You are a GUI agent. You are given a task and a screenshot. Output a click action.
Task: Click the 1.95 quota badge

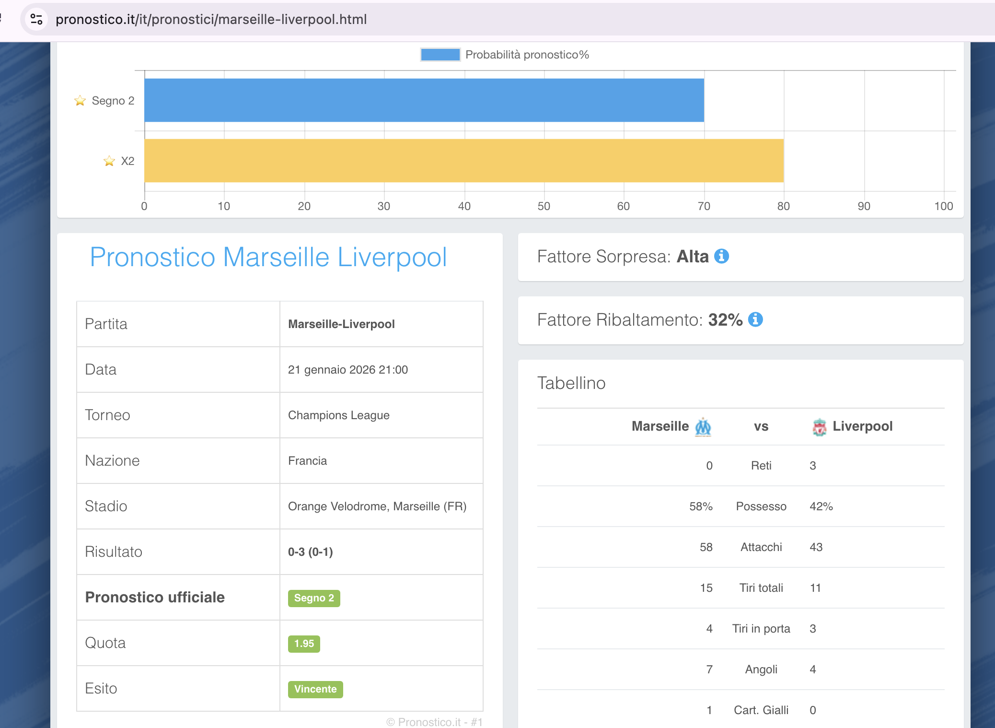(x=304, y=644)
